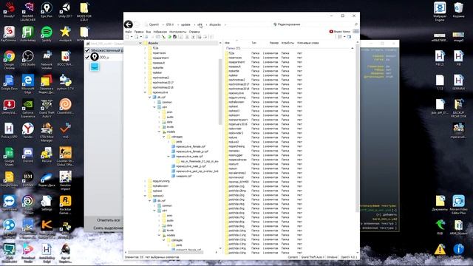
Task: Open the Инструменты menu
Action: click(x=177, y=32)
